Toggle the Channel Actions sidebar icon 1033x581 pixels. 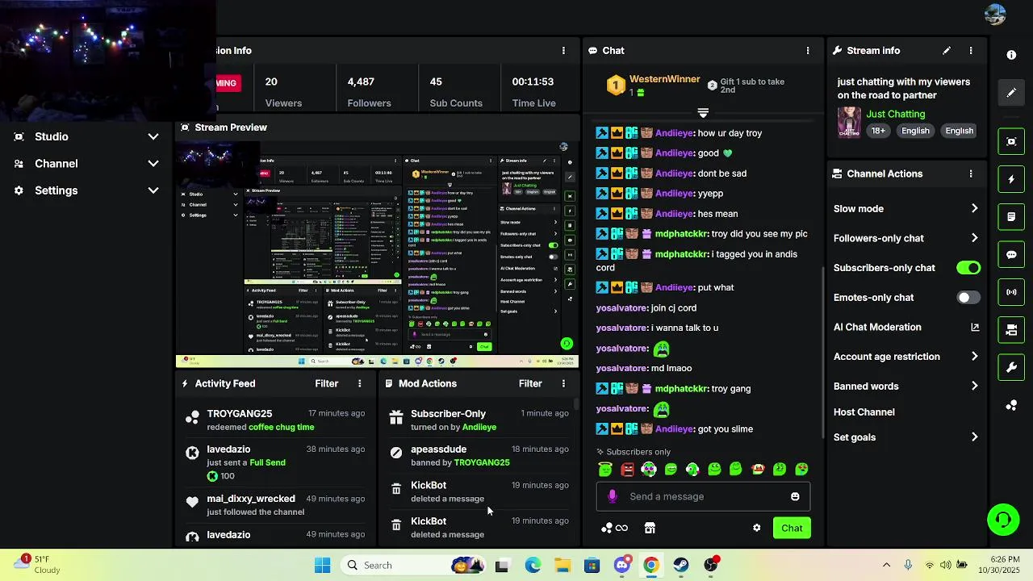point(1011,330)
